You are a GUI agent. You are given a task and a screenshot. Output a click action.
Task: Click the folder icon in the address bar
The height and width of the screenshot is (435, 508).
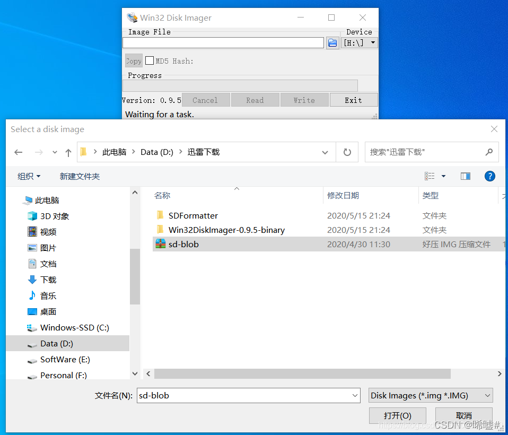tap(84, 152)
